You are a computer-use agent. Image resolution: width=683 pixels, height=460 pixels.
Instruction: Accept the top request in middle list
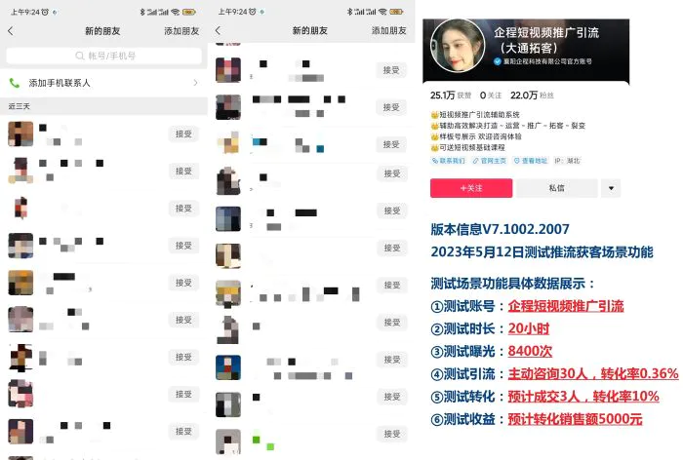(391, 70)
